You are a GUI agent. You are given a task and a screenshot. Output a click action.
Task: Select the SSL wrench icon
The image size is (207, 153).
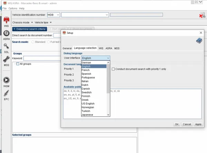click(6, 47)
